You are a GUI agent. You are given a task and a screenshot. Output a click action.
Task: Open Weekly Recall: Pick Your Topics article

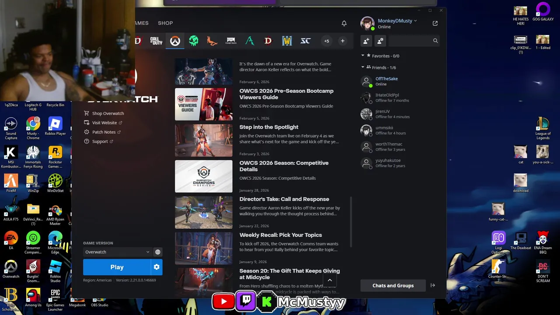point(280,235)
